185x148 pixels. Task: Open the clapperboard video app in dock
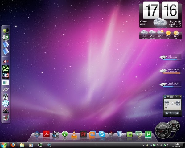coord(55,134)
